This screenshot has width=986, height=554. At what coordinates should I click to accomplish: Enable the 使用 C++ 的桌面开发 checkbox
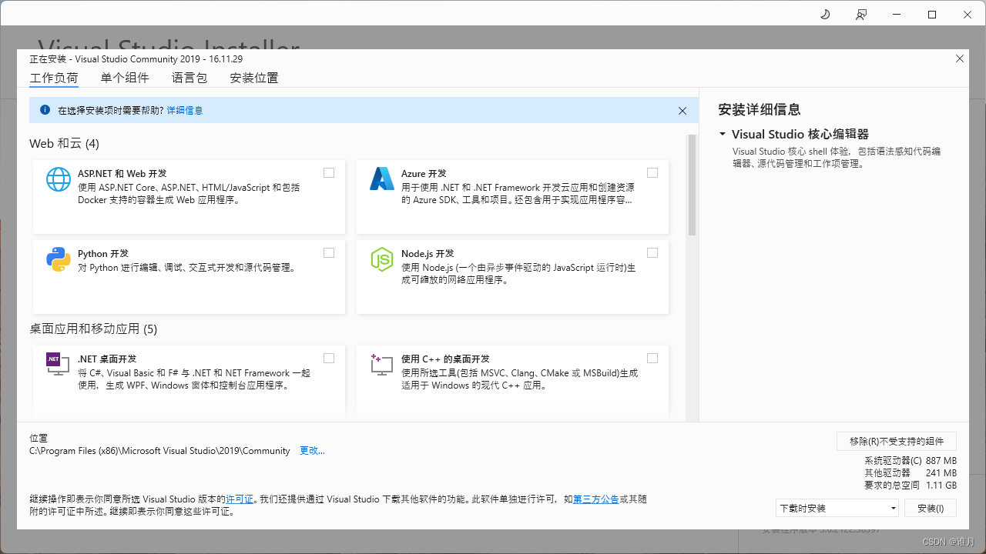(x=652, y=358)
